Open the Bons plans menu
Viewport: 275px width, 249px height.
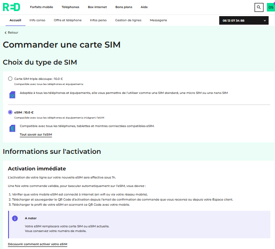tap(123, 7)
